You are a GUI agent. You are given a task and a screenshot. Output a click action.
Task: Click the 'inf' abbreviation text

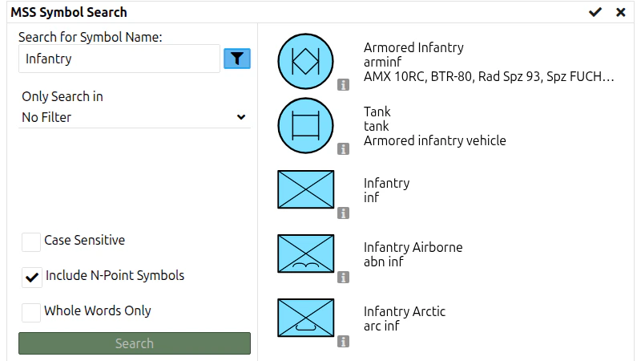(372, 197)
